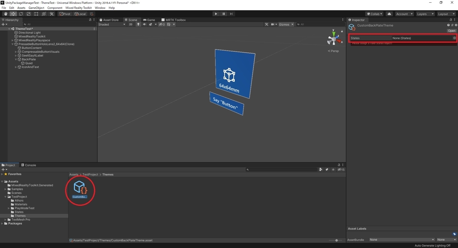
Task: Open custom editor tools
Action: [x=52, y=14]
